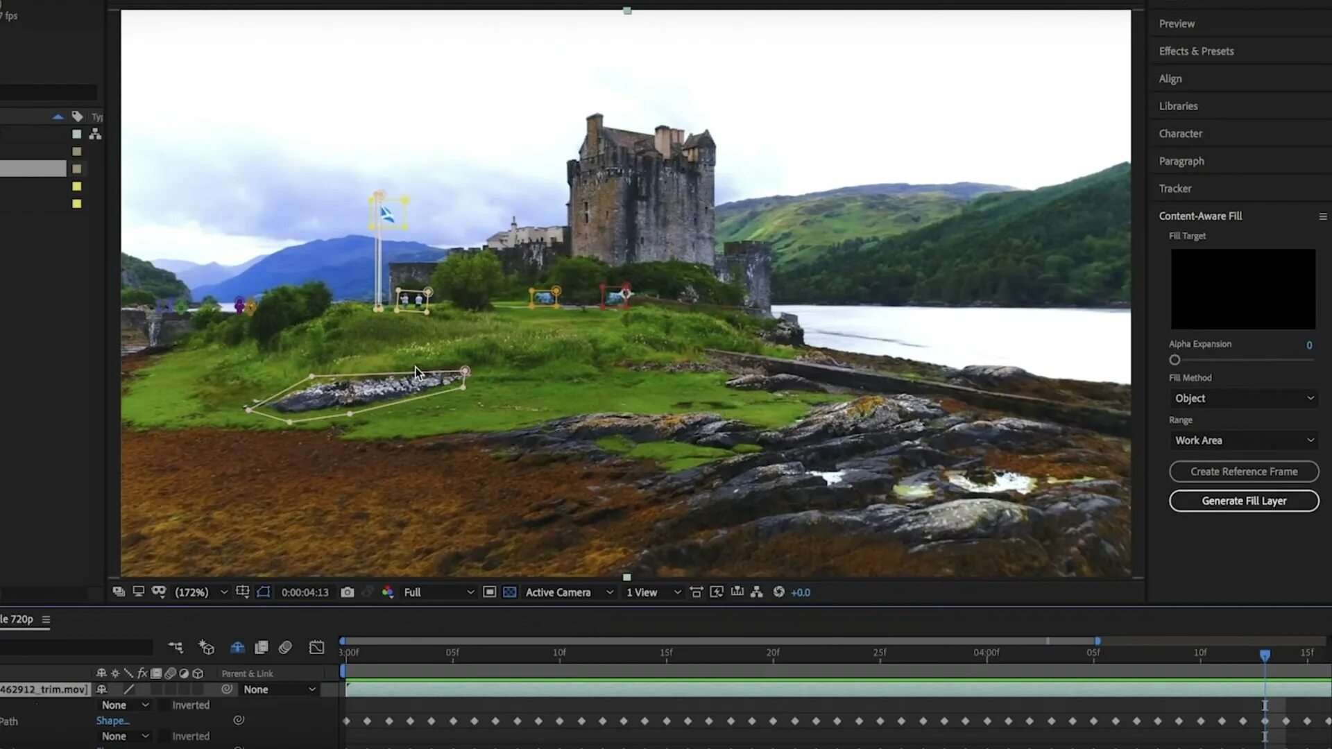Click the Alpha Expansion slider handle

[x=1175, y=360]
